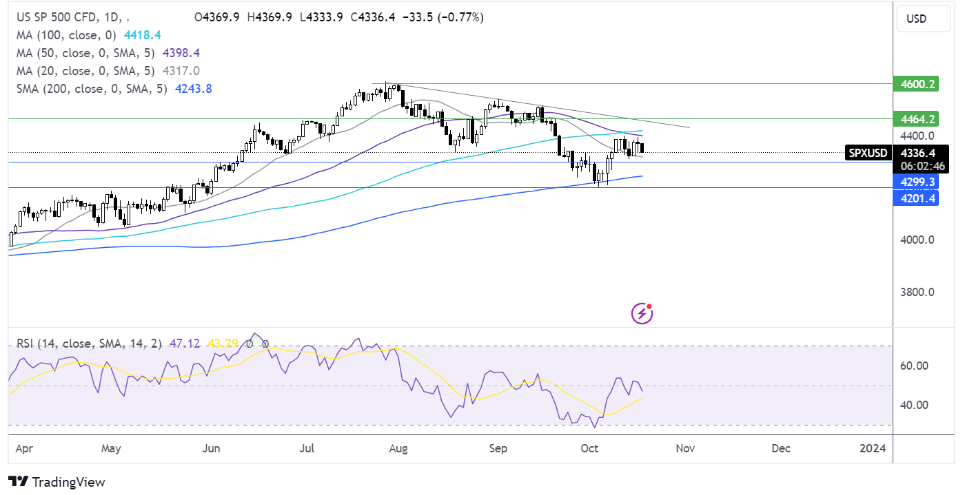The width and height of the screenshot is (965, 495).
Task: Select the SMA (200, close, 0, SMA, 5) legend
Action: pos(90,89)
